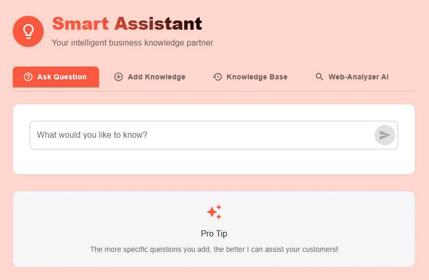The height and width of the screenshot is (280, 429).
Task: Click the history clock icon beside Knowledge Base
Action: 218,77
